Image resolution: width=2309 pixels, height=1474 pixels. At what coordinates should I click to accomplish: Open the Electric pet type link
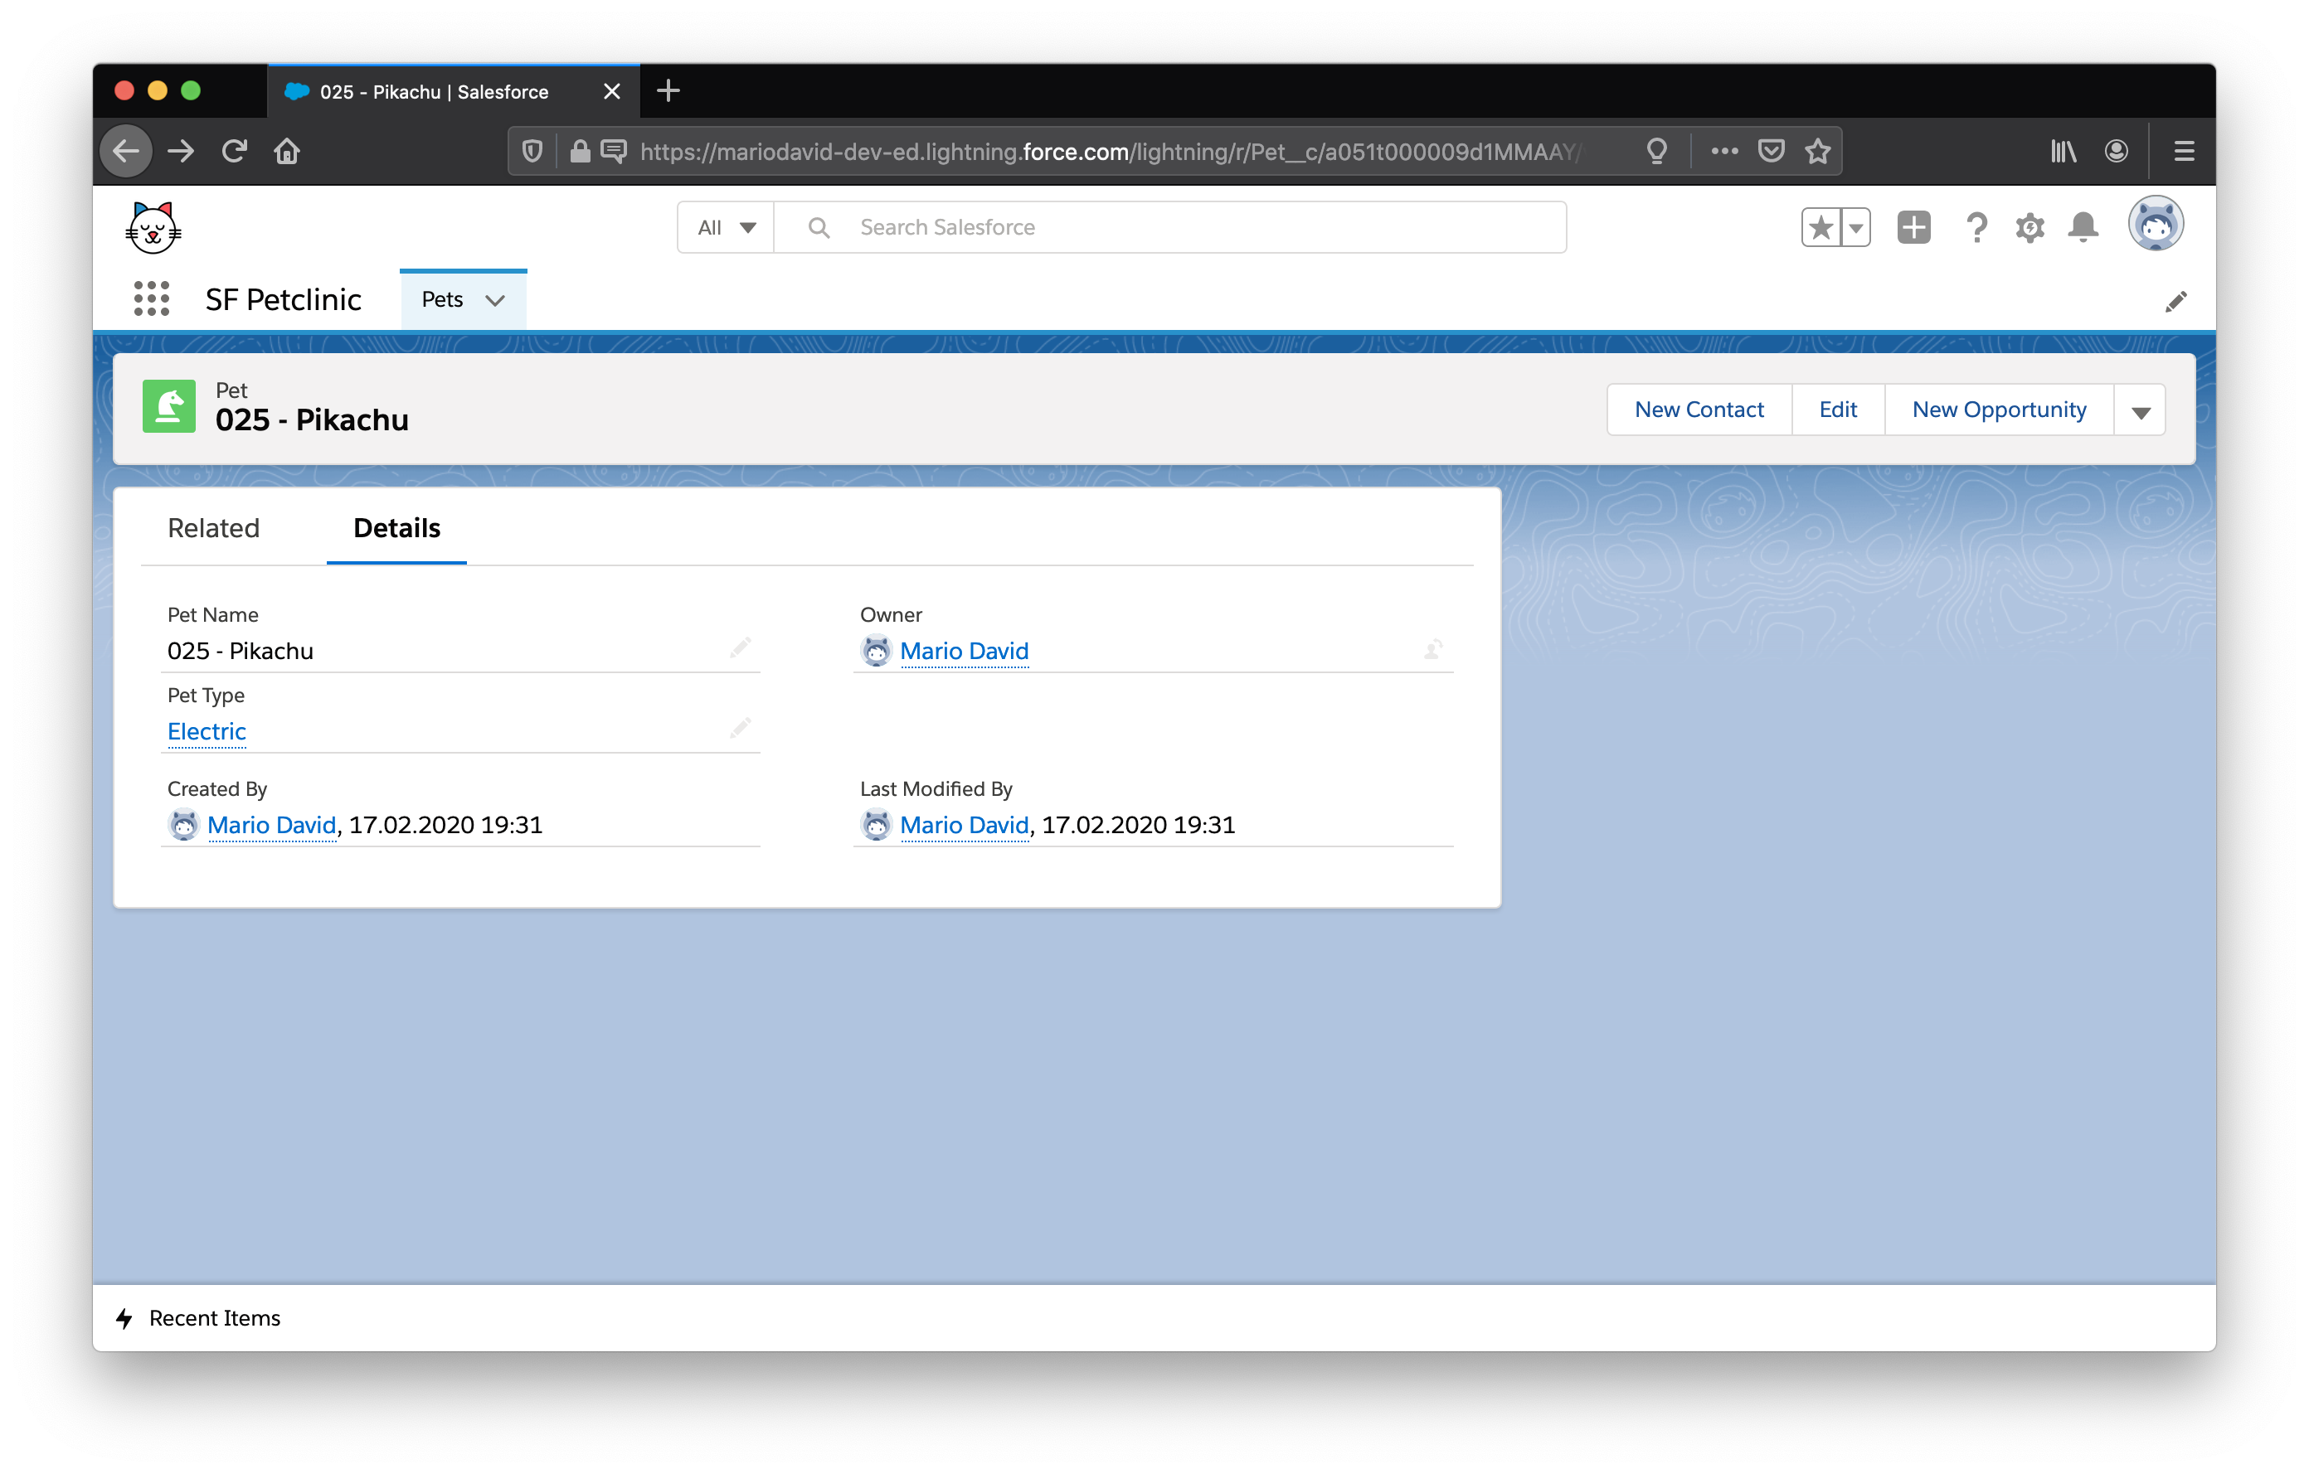(x=207, y=731)
